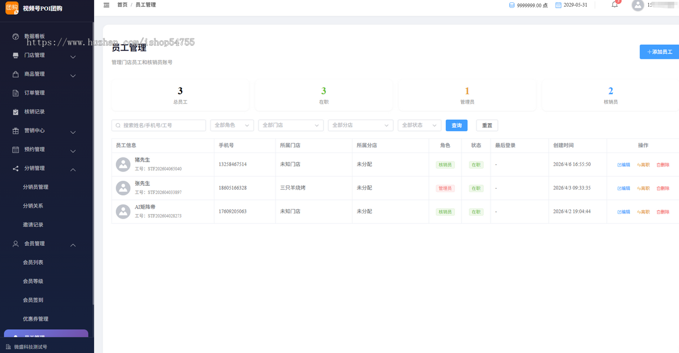Collapse the 分销管理 submenu chevron
679x353 pixels.
(73, 169)
